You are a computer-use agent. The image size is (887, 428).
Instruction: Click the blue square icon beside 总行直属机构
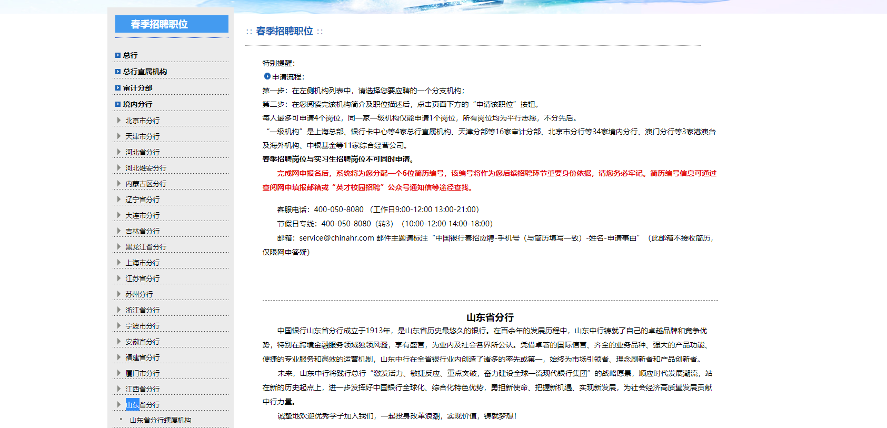click(118, 72)
